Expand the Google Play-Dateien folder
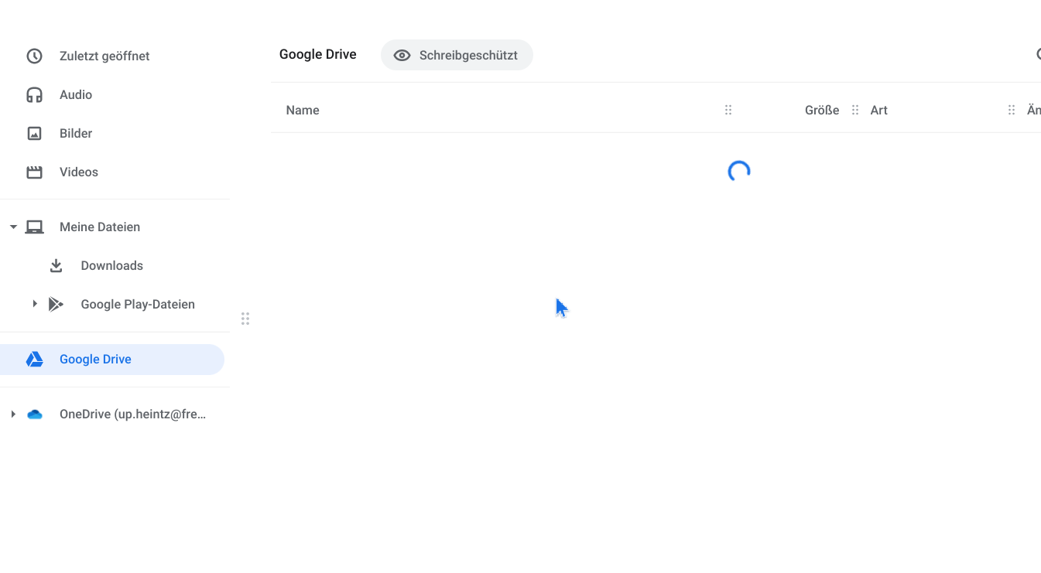 pos(35,304)
